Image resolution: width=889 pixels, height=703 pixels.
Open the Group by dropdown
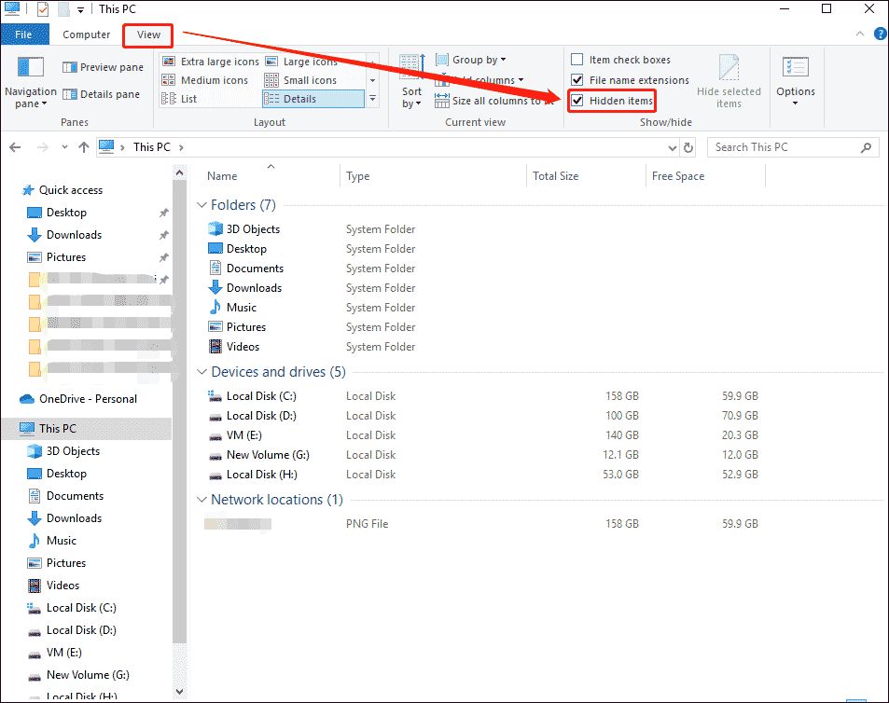[479, 60]
